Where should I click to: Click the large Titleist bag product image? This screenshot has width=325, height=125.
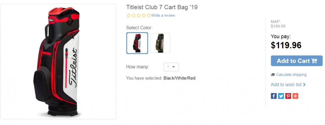[x=58, y=61]
